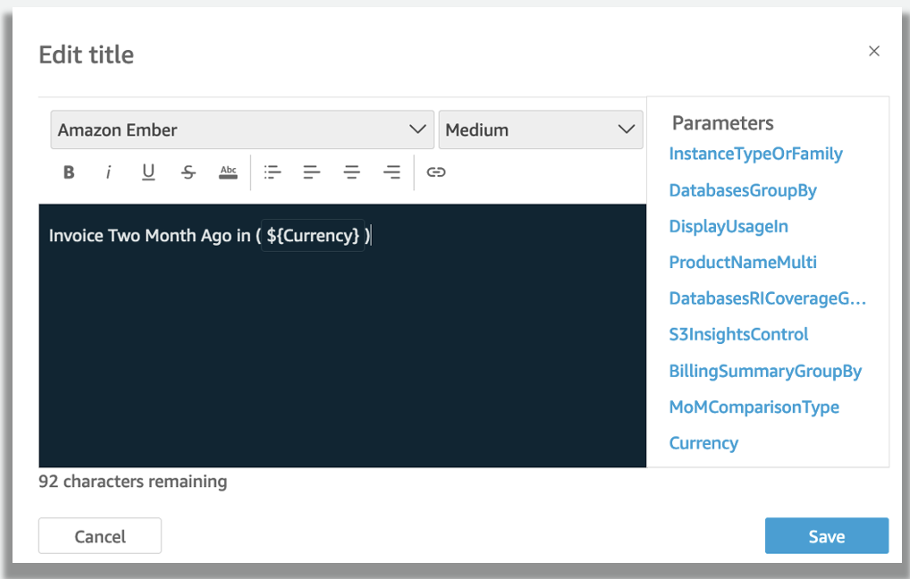Cancel editing the title
This screenshot has width=910, height=579.
[100, 536]
